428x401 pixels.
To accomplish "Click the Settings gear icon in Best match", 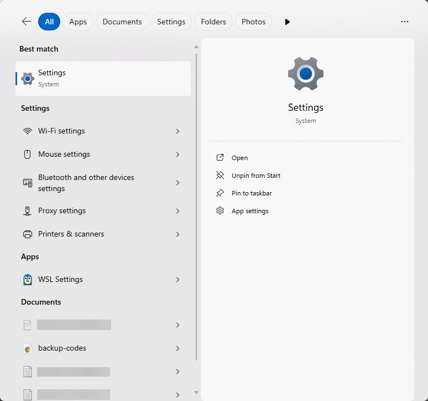I will (x=28, y=79).
